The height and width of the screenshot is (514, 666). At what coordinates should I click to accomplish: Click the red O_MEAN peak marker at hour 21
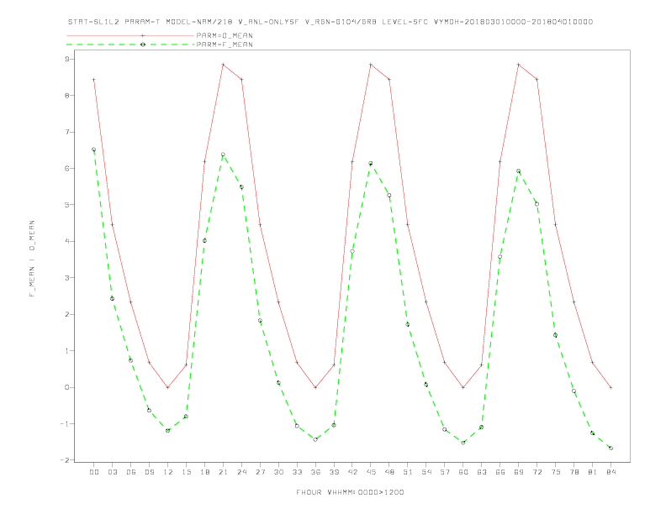[223, 65]
